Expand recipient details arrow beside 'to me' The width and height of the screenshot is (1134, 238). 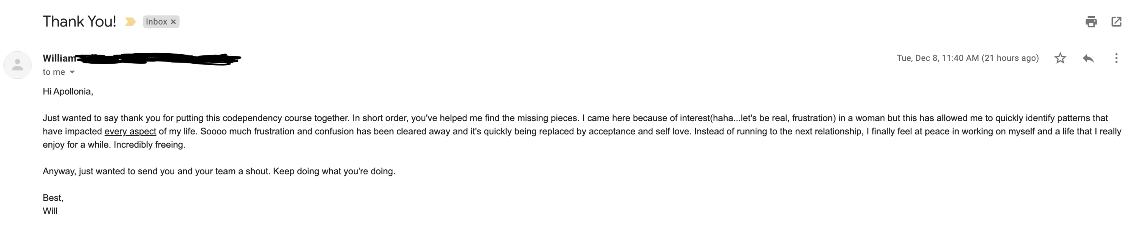tap(72, 72)
